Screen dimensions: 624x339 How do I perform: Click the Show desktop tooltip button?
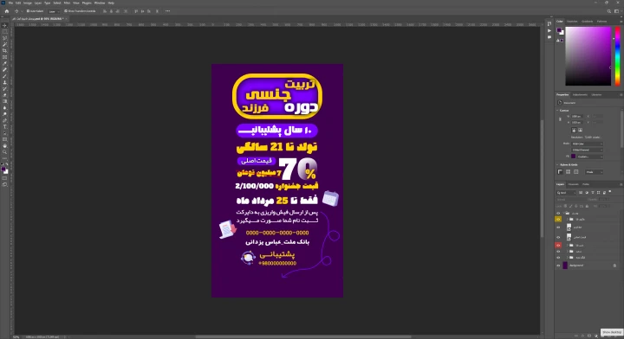tap(612, 332)
